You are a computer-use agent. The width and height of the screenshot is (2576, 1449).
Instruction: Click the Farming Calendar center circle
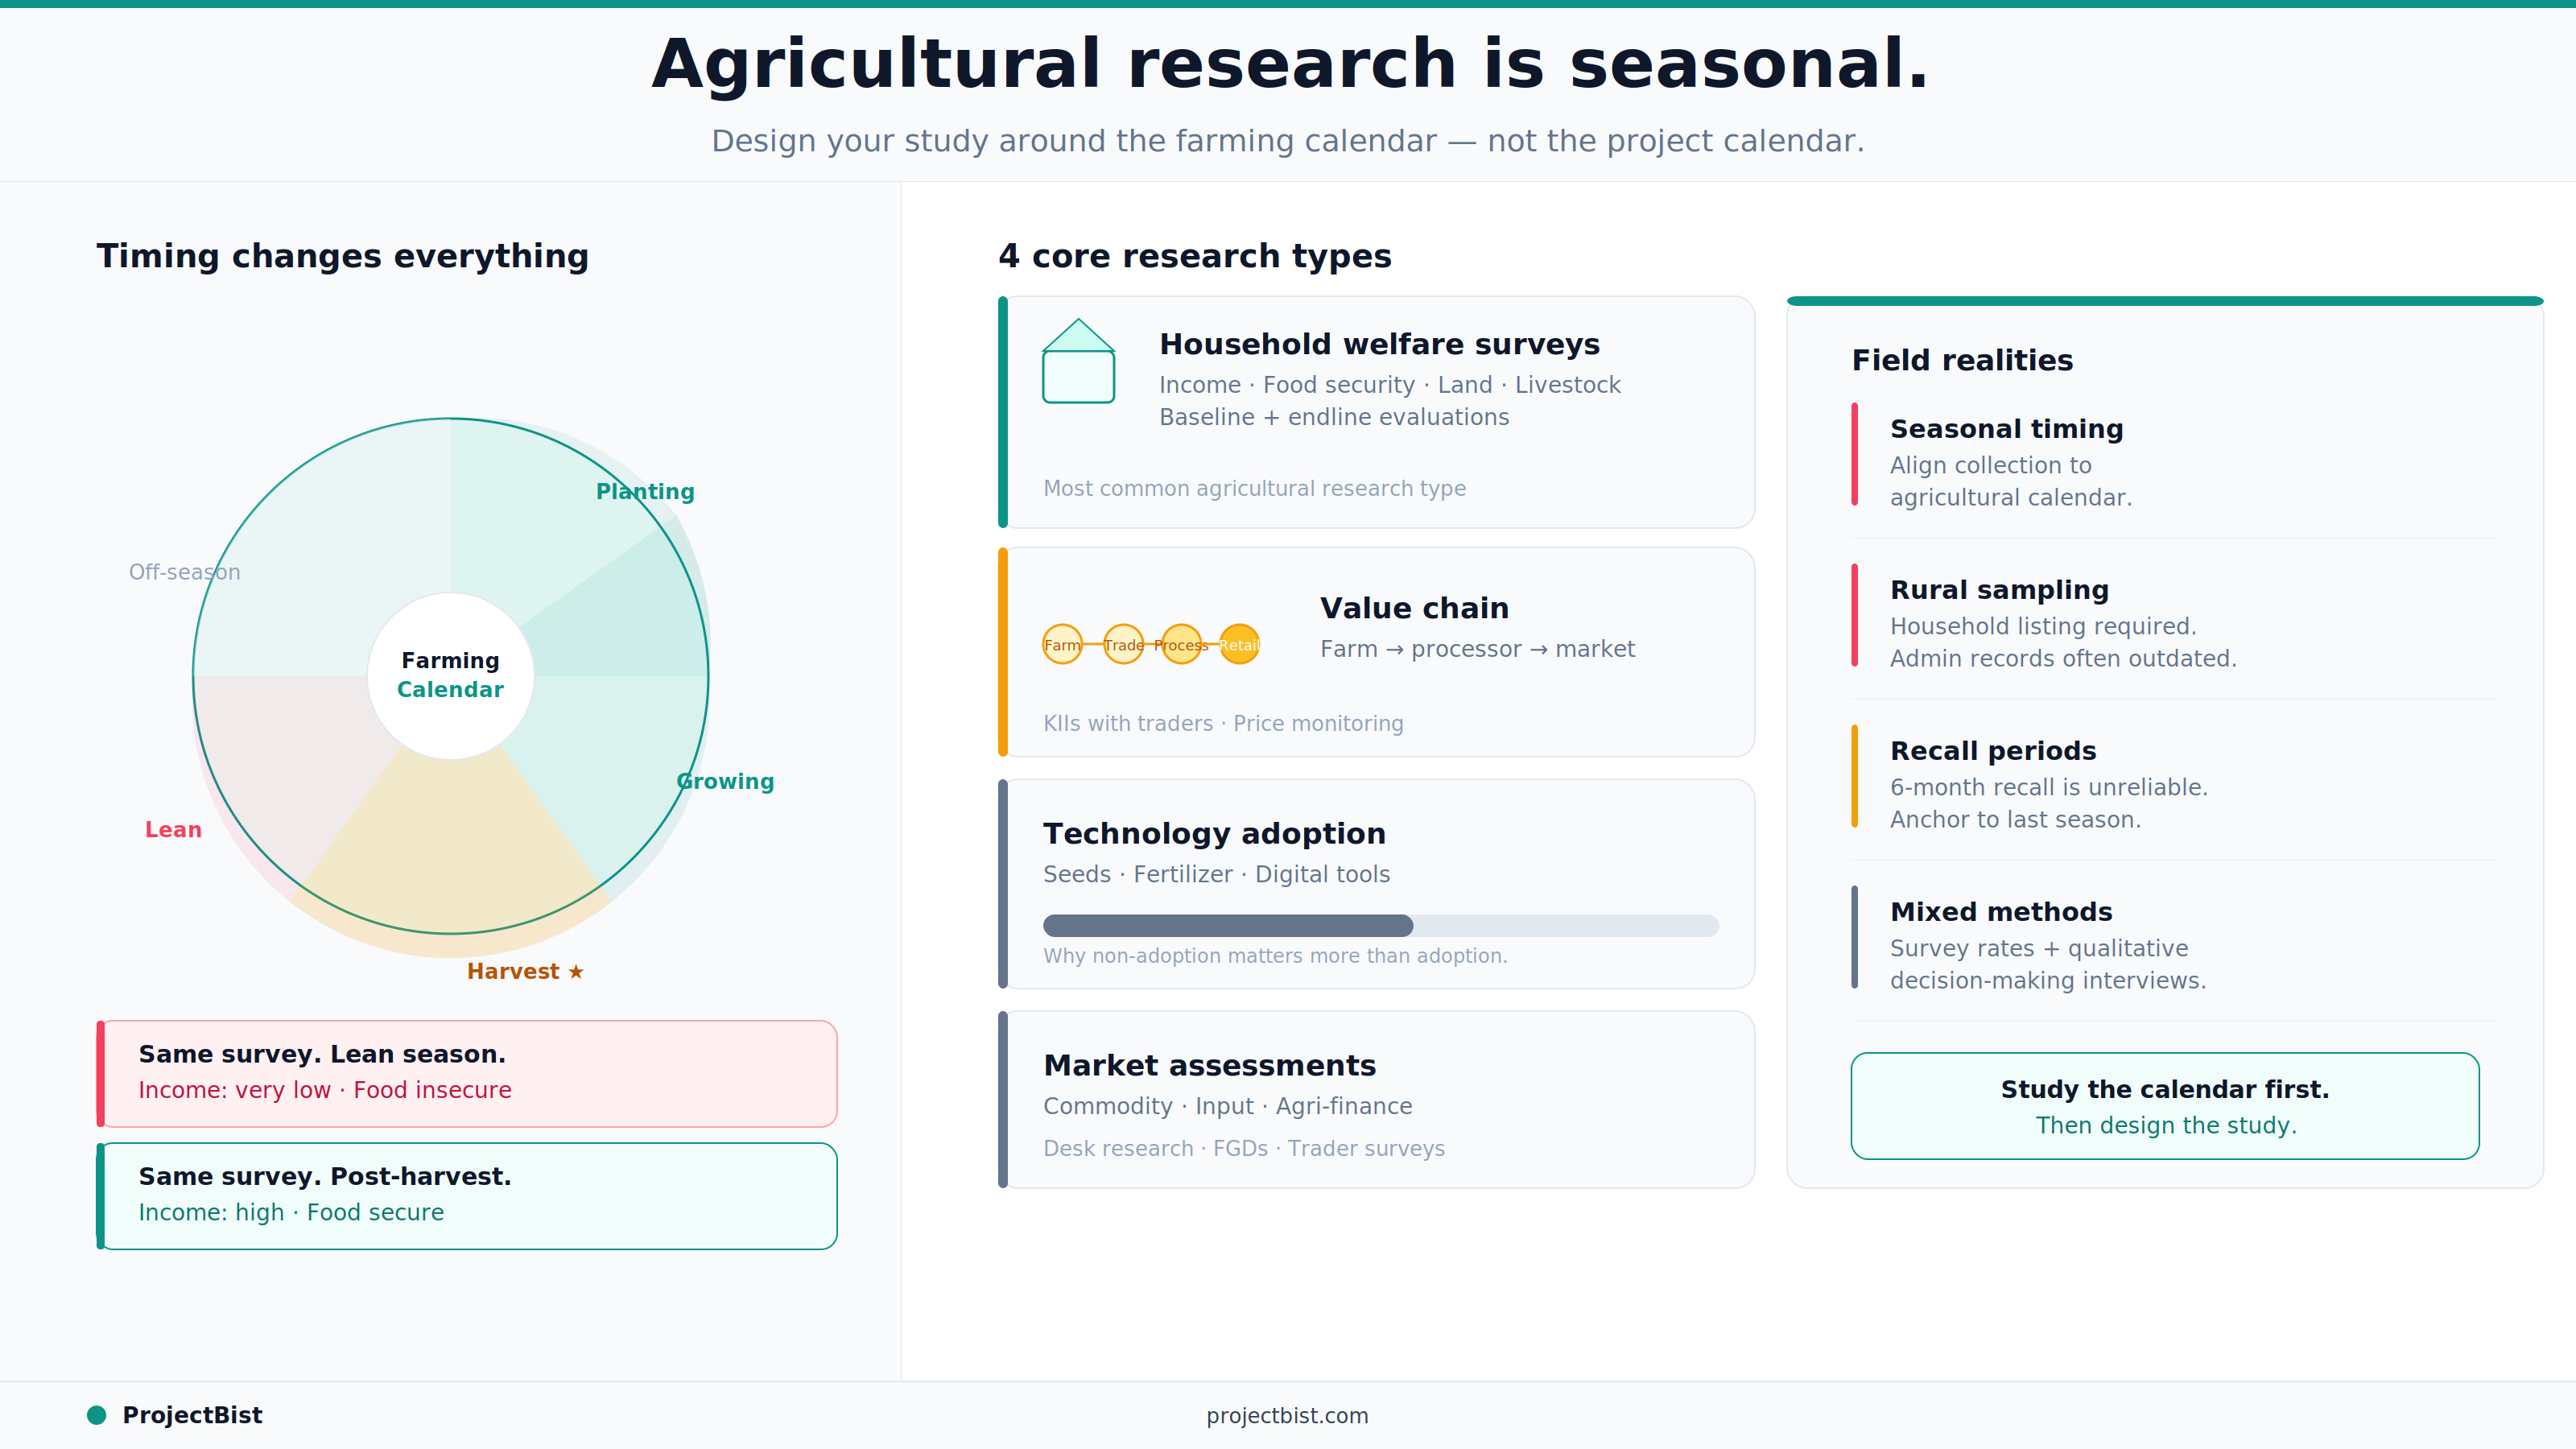pyautogui.click(x=450, y=675)
